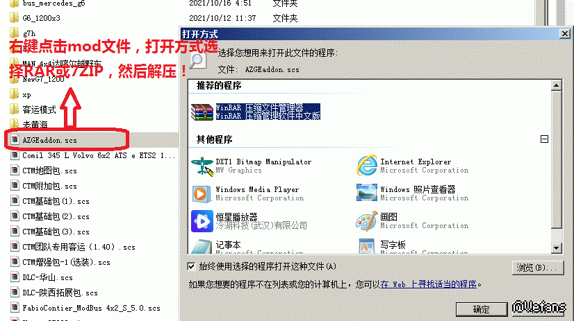Select file name AZGEaddon.scs in list
This screenshot has height=321, width=574.
coord(50,140)
